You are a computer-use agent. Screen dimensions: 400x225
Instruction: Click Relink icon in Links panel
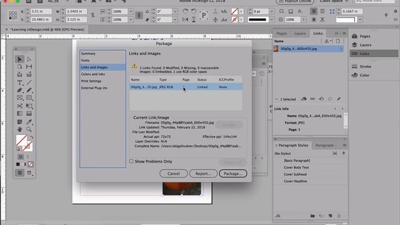pyautogui.click(x=312, y=99)
